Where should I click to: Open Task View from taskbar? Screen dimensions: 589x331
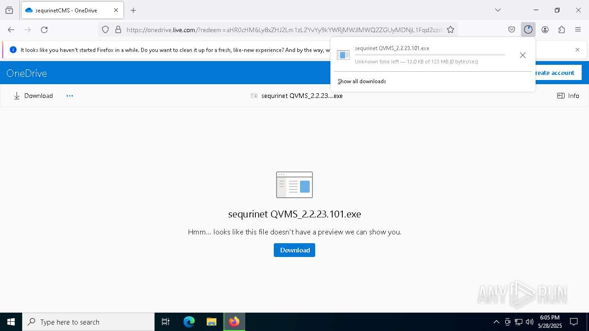point(166,322)
